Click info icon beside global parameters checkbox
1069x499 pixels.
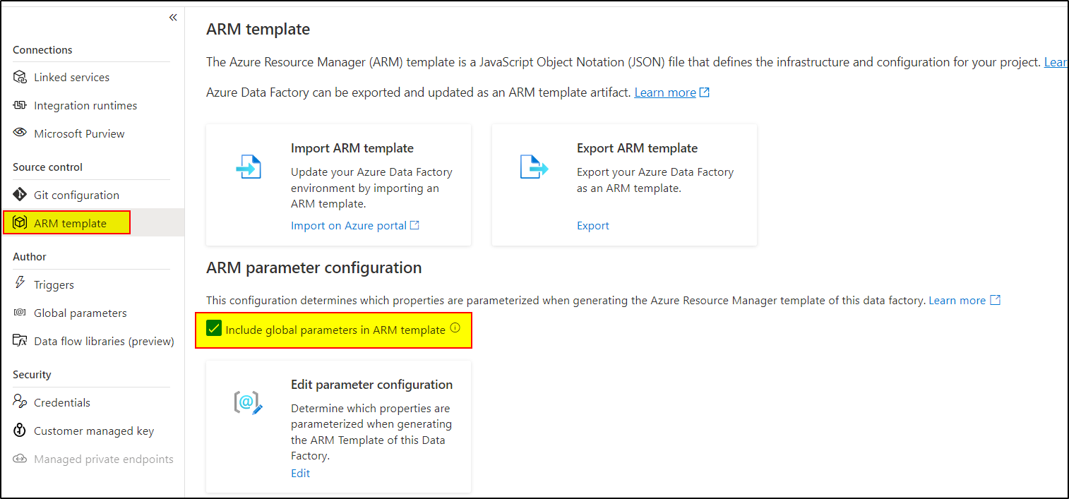455,328
